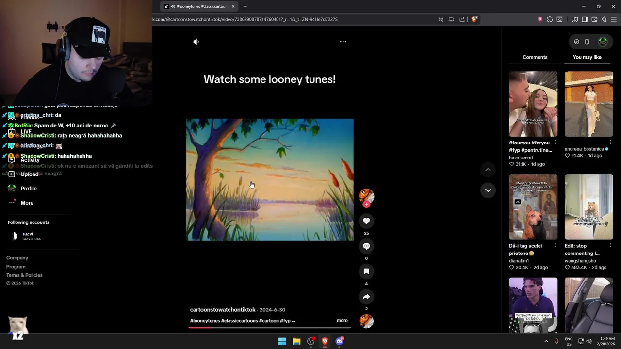Open options for dianatlm1 video card
The width and height of the screenshot is (621, 349).
pyautogui.click(x=555, y=245)
